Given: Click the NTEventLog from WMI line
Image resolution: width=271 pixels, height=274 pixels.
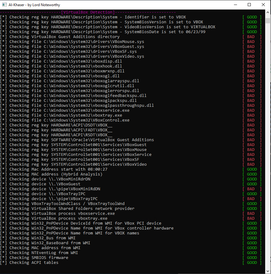Looking at the screenshot, I should 131,253.
